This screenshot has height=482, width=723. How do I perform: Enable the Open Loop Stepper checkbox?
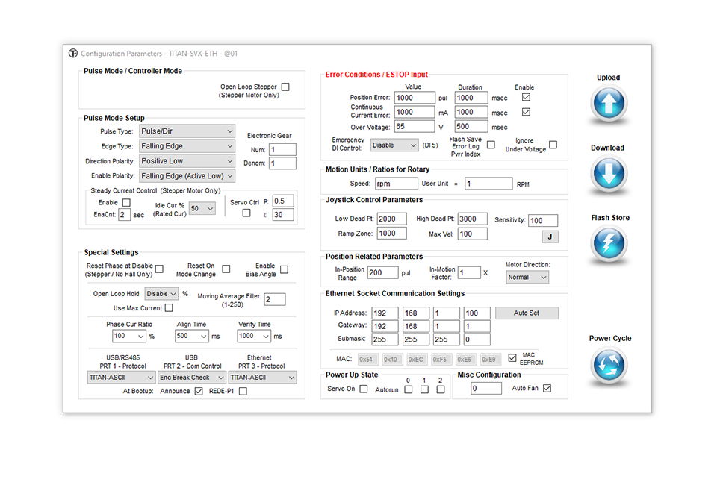(x=285, y=87)
